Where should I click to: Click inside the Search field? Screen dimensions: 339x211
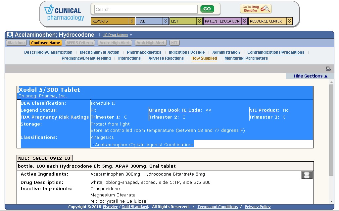(146, 9)
